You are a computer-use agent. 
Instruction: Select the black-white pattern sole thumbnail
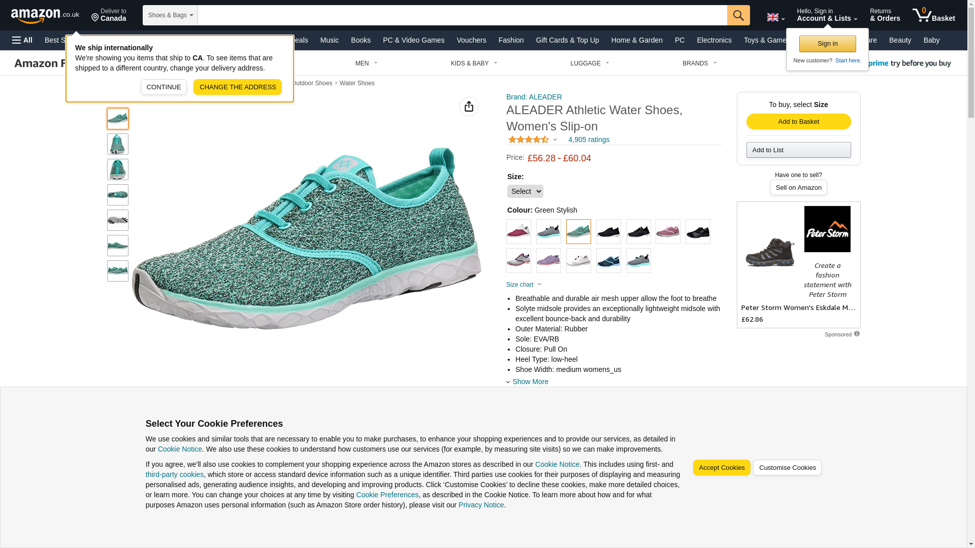click(118, 220)
